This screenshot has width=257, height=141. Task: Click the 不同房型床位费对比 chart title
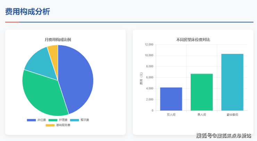click(193, 40)
